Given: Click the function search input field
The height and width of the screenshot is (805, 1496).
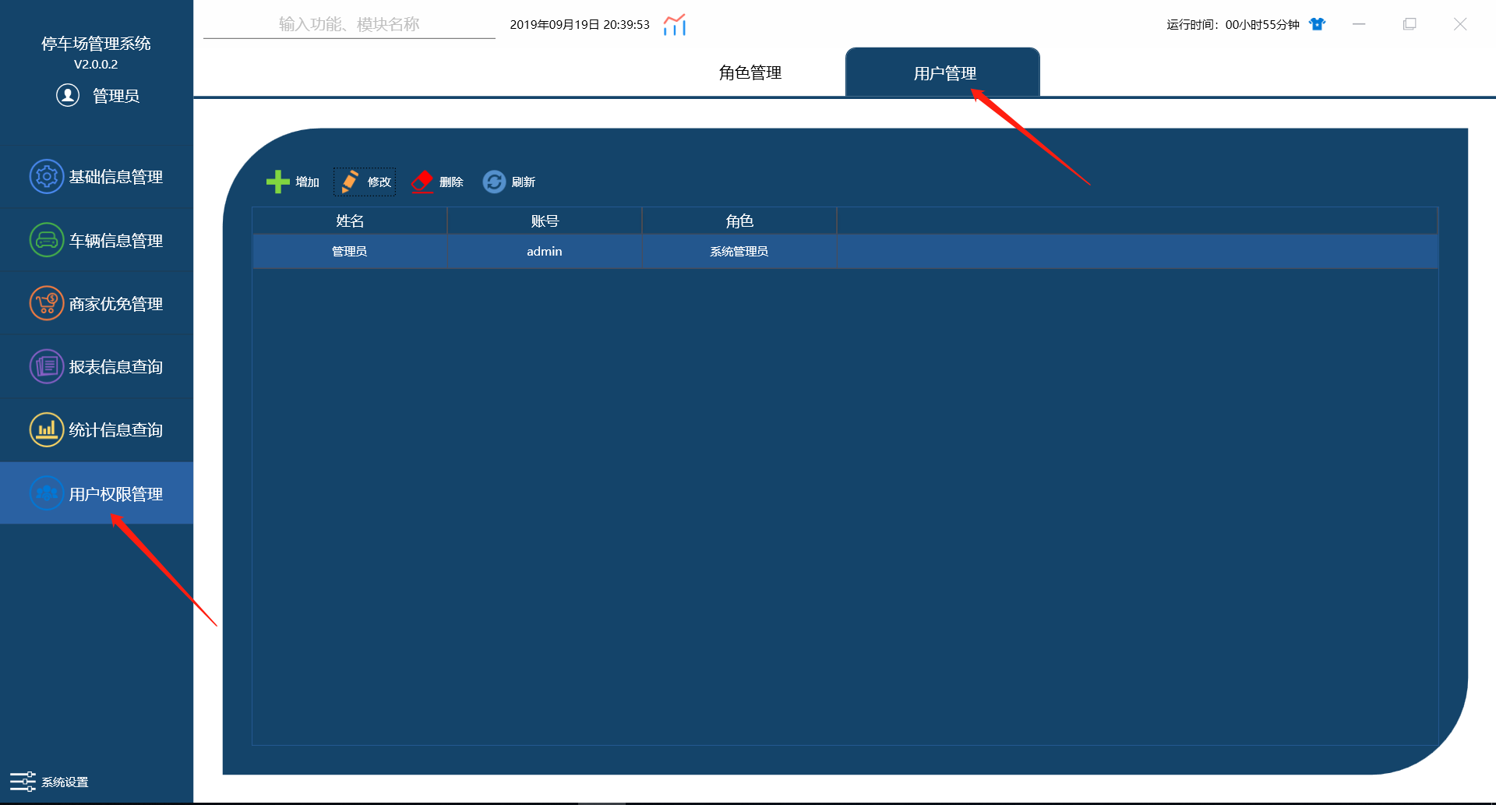Looking at the screenshot, I should [349, 24].
